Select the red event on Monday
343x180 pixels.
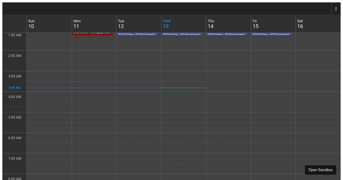[93, 33]
